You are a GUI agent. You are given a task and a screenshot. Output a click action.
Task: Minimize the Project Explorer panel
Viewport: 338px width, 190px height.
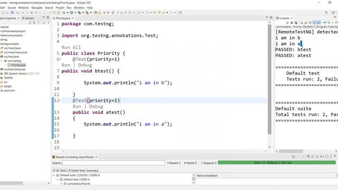click(43, 17)
